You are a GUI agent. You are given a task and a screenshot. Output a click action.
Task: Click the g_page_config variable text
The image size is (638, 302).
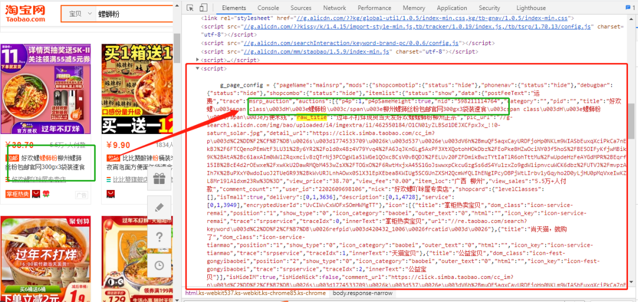pos(243,86)
